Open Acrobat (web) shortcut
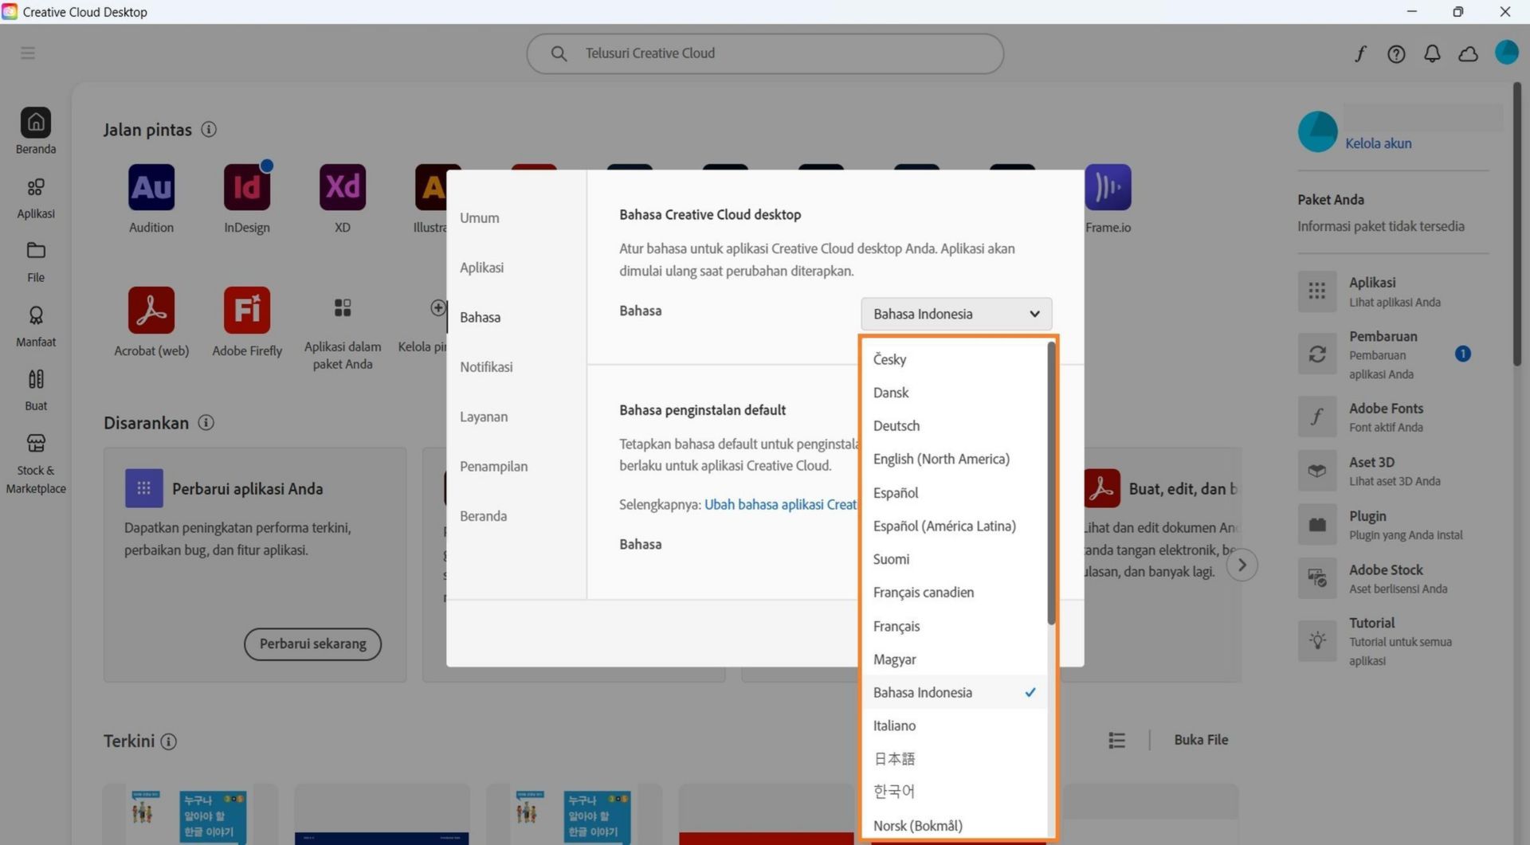The height and width of the screenshot is (845, 1530). (x=151, y=310)
